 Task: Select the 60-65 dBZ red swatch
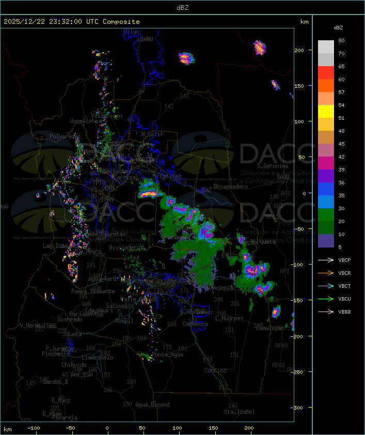[x=326, y=73]
